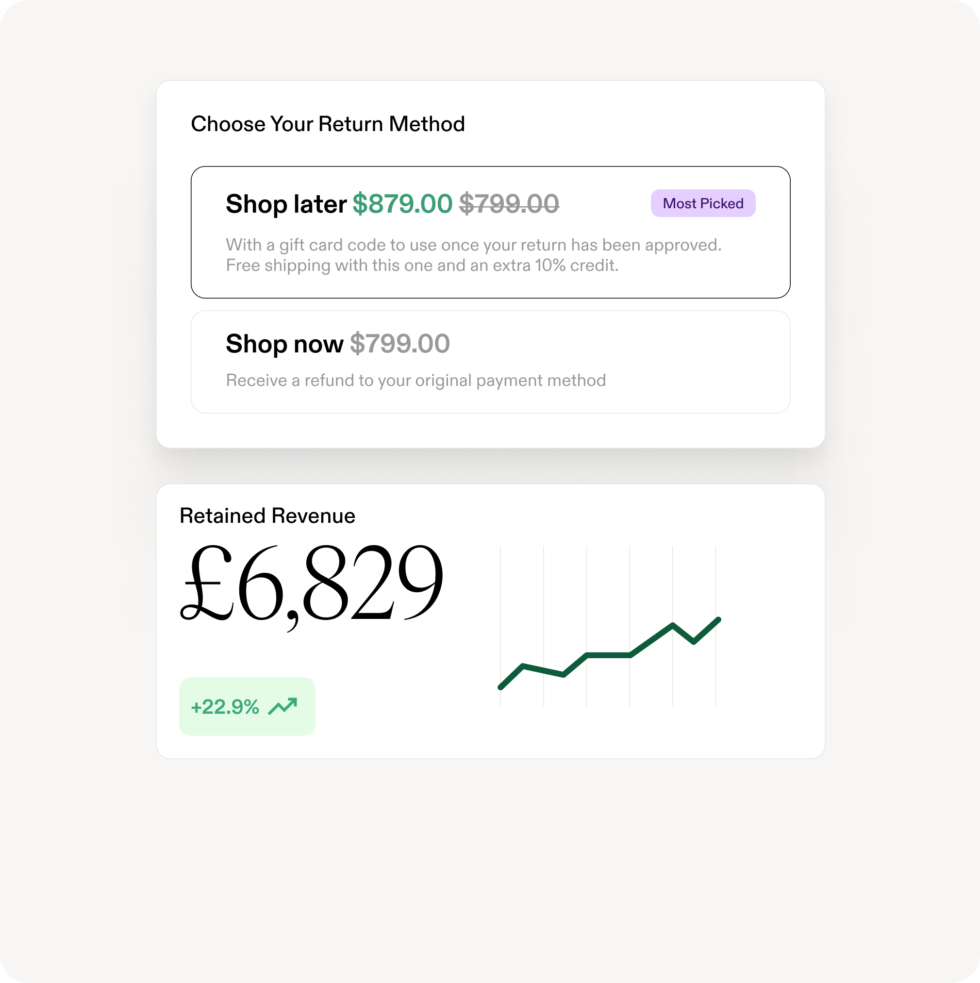This screenshot has height=983, width=980.
Task: Click the Shop now bold label
Action: [x=284, y=343]
